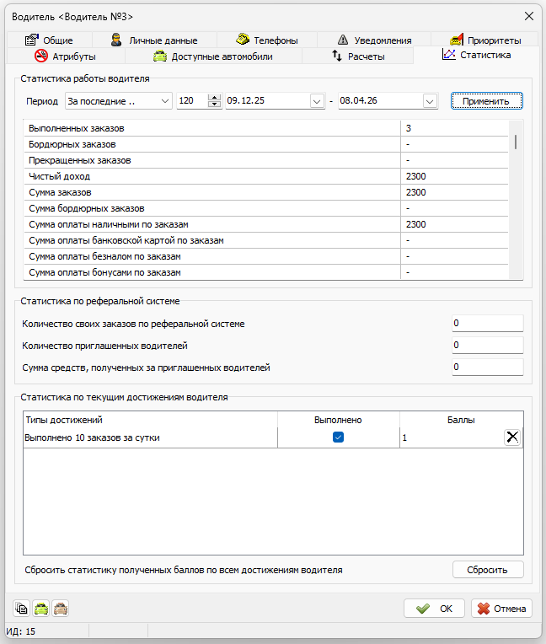Click the Применить button
546x644 pixels.
pos(486,101)
